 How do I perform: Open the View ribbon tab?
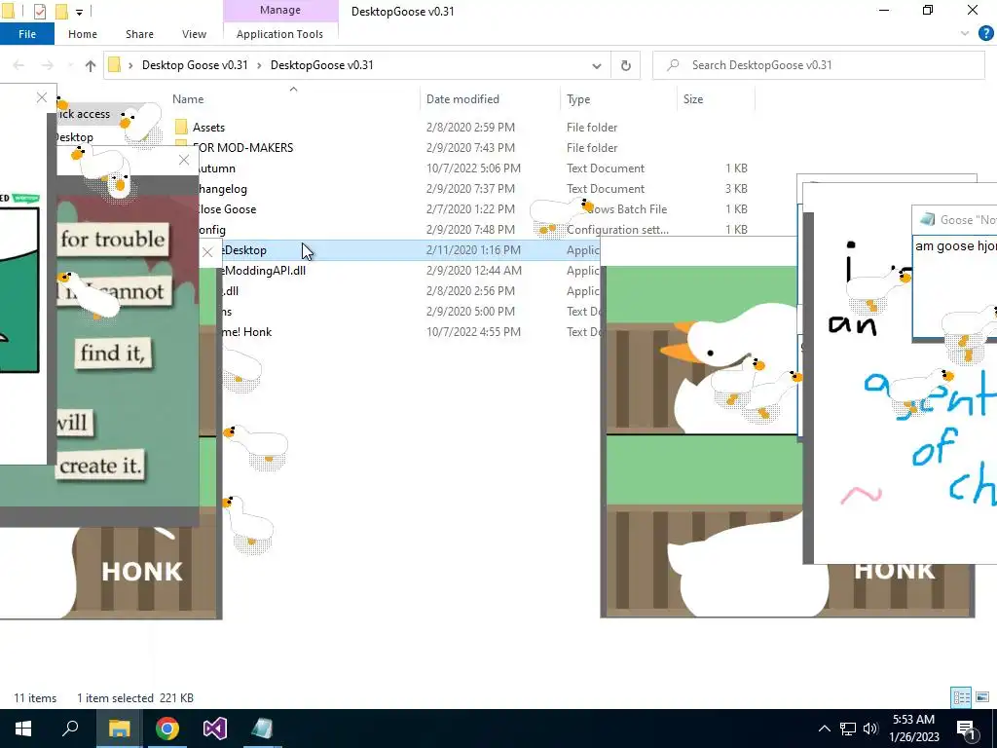point(194,34)
